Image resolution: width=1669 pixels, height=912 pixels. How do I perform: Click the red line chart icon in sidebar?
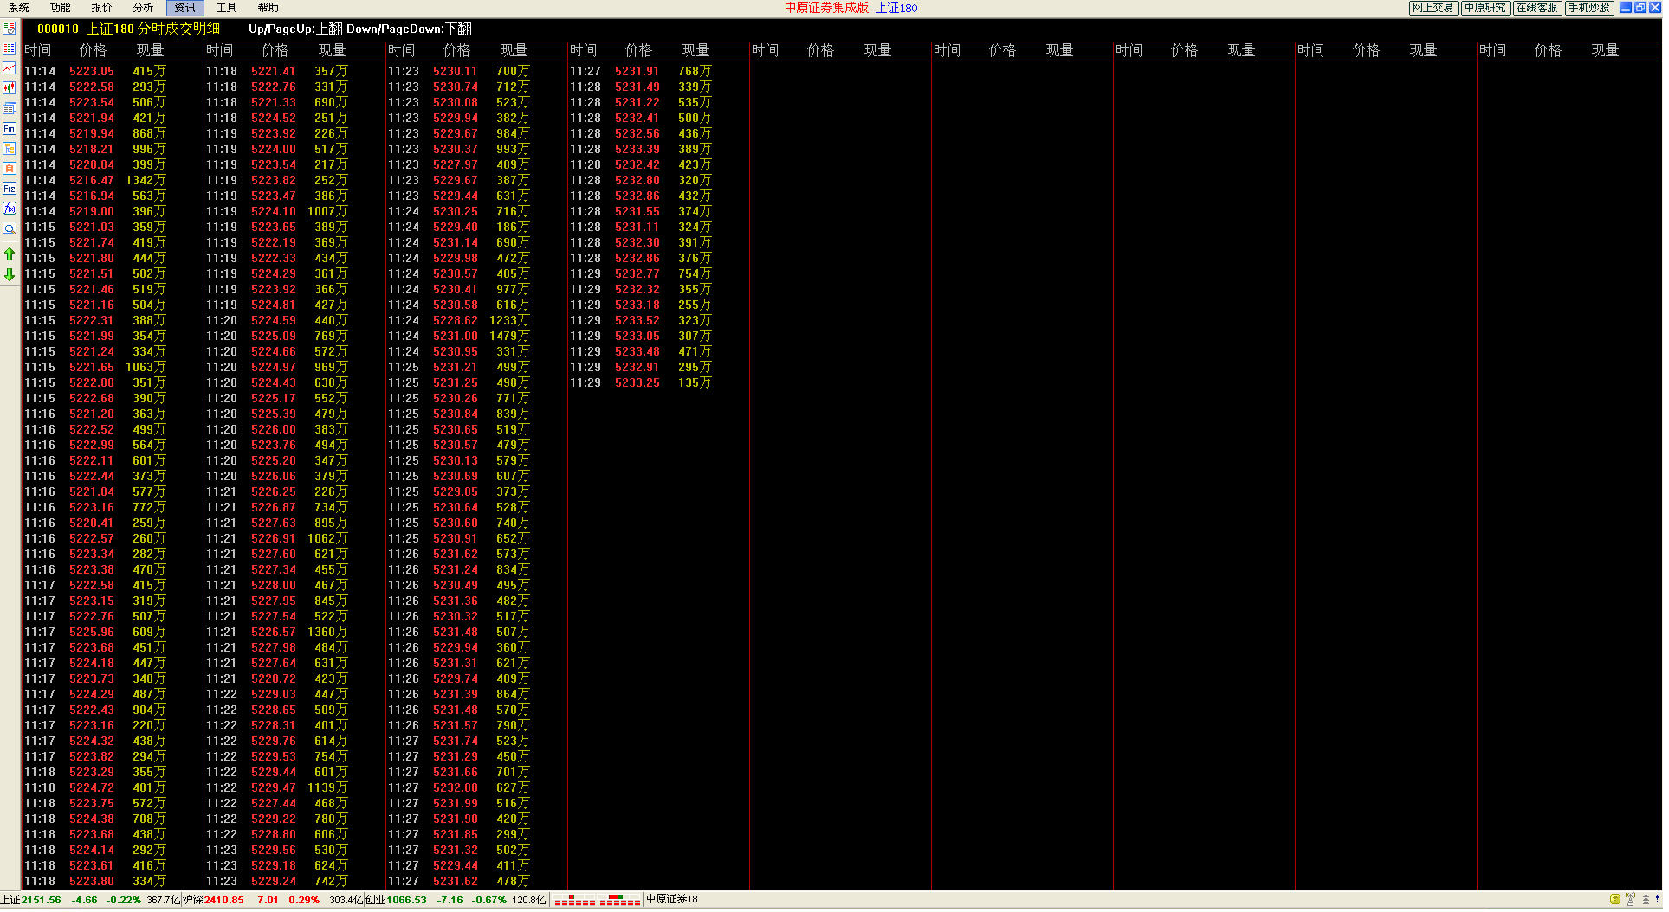pyautogui.click(x=10, y=67)
